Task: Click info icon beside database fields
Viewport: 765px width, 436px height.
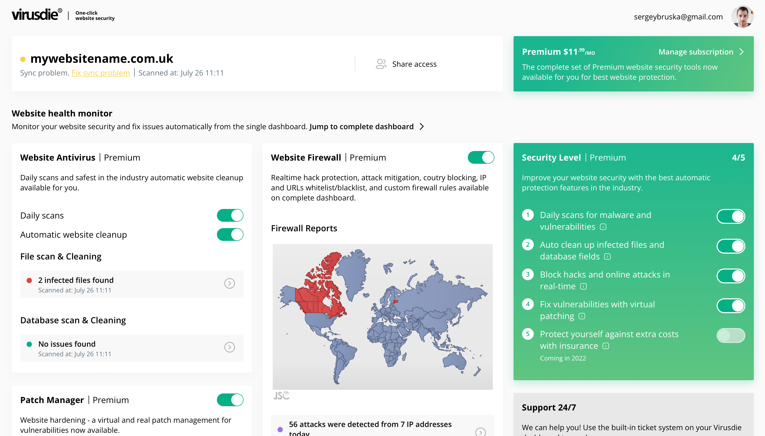Action: [607, 257]
